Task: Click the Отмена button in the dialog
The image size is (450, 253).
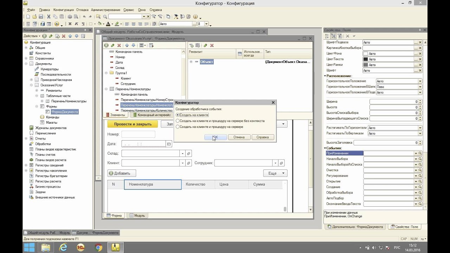Action: (239, 137)
